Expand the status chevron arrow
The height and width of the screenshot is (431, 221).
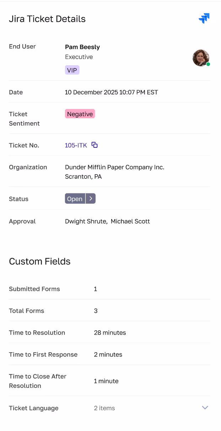pyautogui.click(x=91, y=199)
